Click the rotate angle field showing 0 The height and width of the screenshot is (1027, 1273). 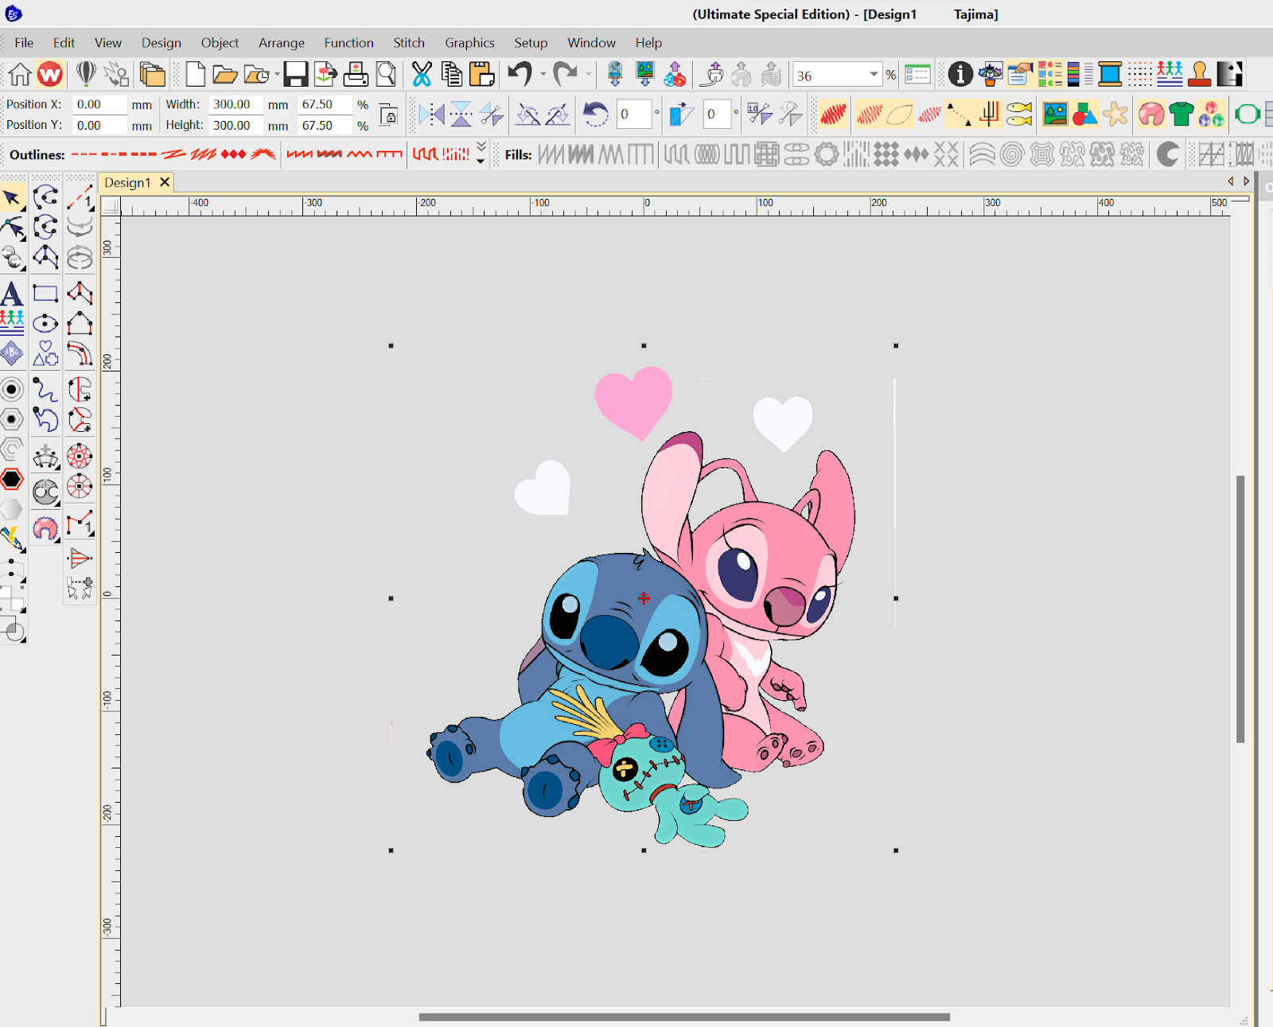tap(635, 115)
